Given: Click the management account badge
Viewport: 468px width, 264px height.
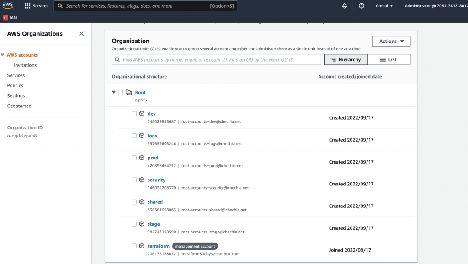Looking at the screenshot, I should (195, 246).
